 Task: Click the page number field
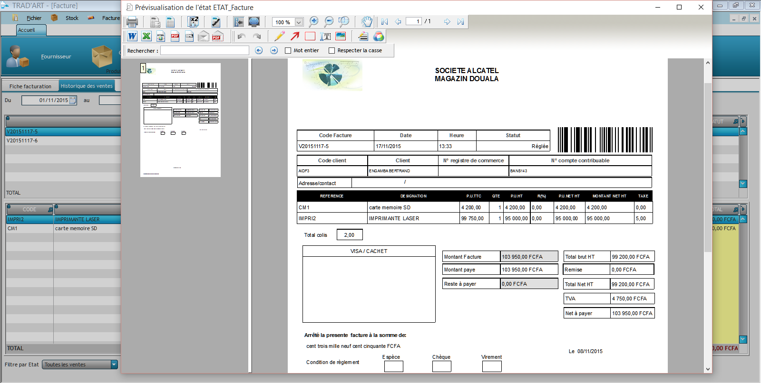click(414, 21)
